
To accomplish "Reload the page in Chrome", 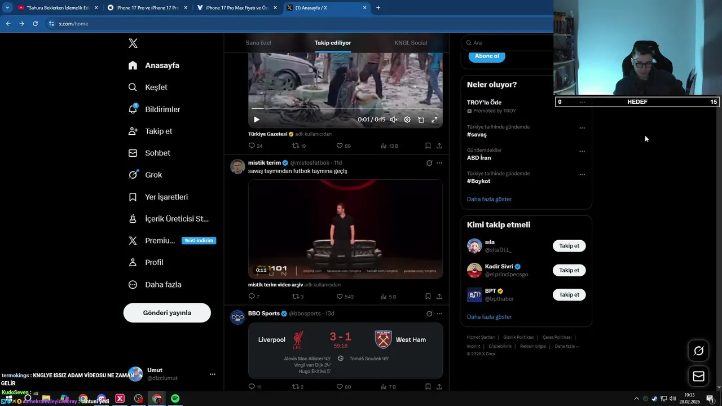I will (x=35, y=24).
